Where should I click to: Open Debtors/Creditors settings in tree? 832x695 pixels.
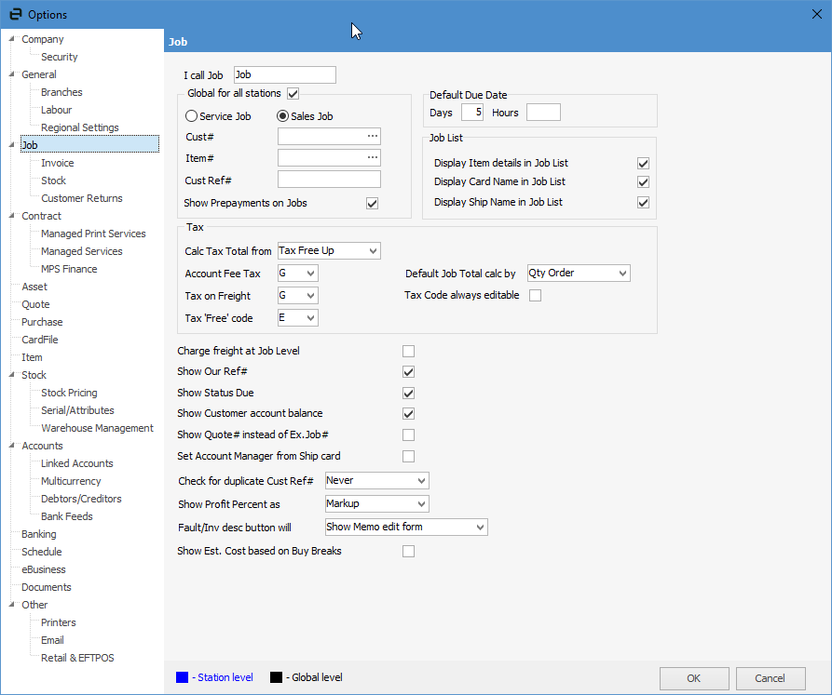tap(81, 499)
